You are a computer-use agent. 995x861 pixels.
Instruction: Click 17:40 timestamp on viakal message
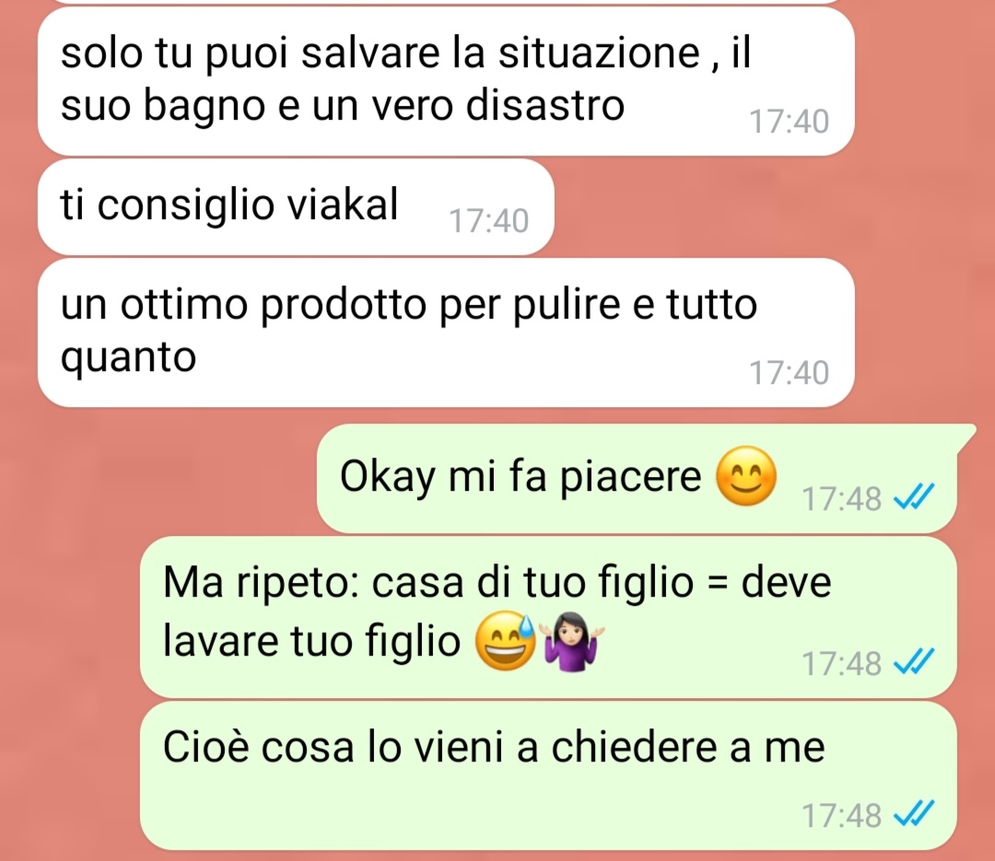[488, 221]
